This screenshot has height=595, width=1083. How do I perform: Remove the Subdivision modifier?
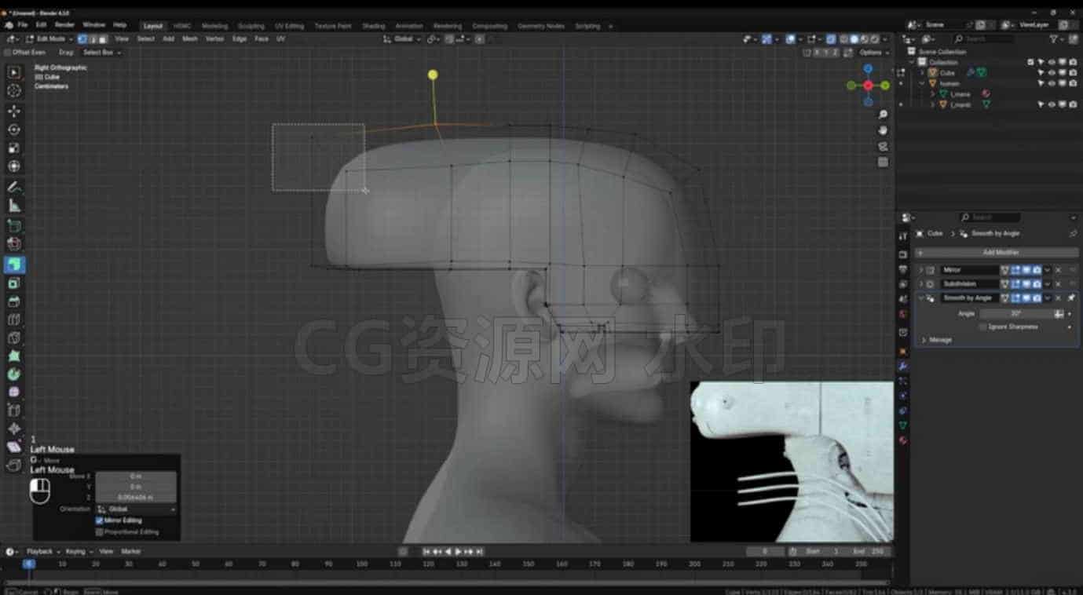tap(1058, 284)
